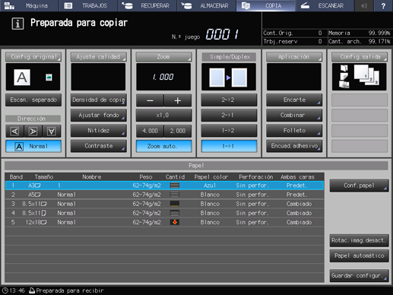Open the Zoom settings header
The image size is (393, 295).
(x=163, y=57)
